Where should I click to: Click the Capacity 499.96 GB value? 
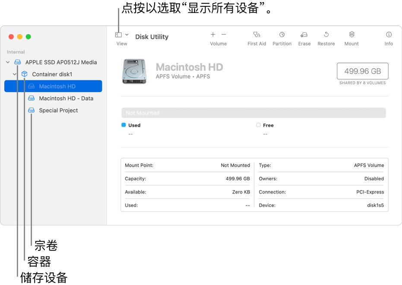click(x=237, y=179)
